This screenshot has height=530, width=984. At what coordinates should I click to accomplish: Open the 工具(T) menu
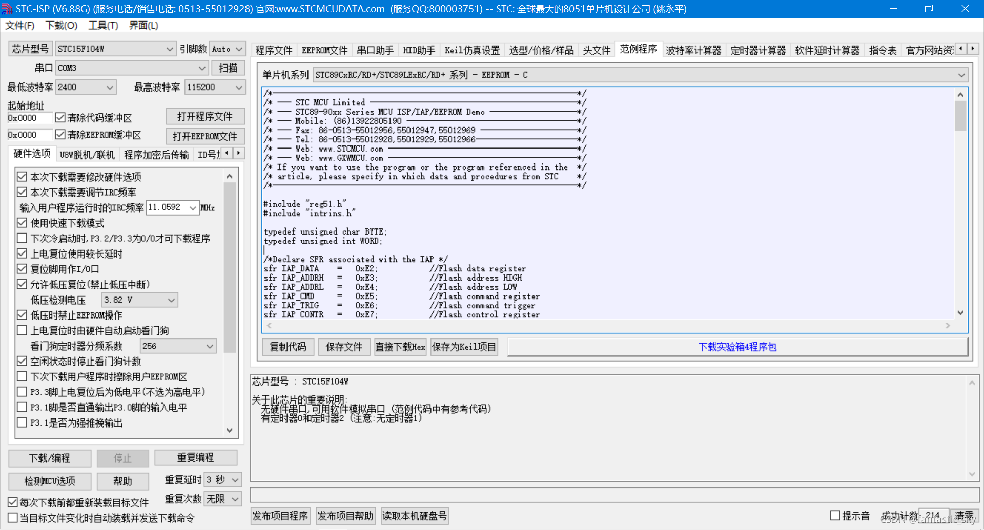(103, 25)
